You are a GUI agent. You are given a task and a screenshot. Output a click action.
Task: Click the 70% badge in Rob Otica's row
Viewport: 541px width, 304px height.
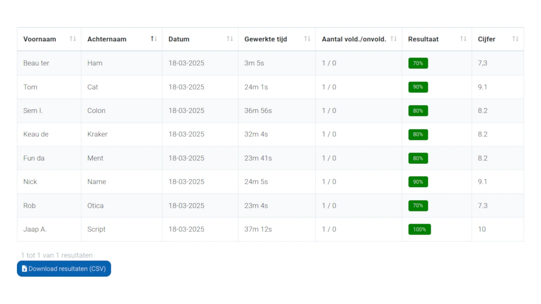[418, 205]
